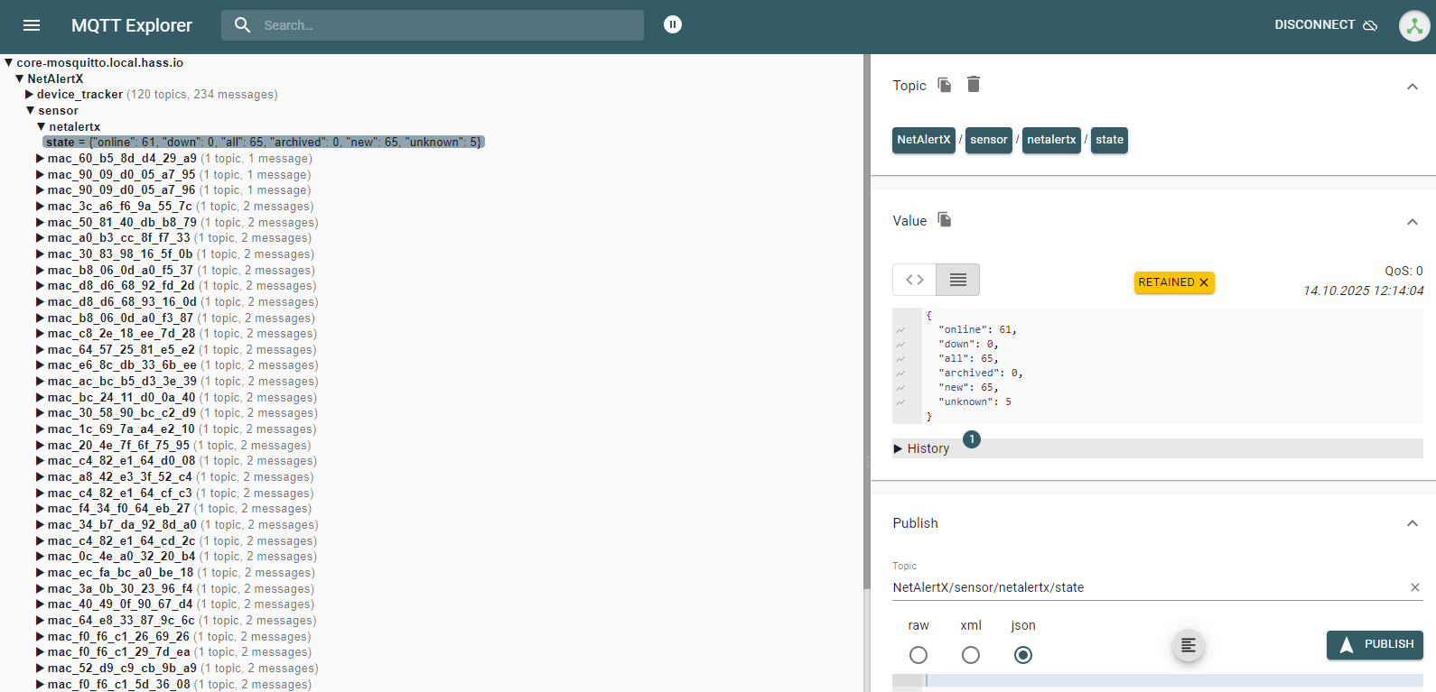Click the sensor breadcrumb segment
1436x692 pixels.
988,140
